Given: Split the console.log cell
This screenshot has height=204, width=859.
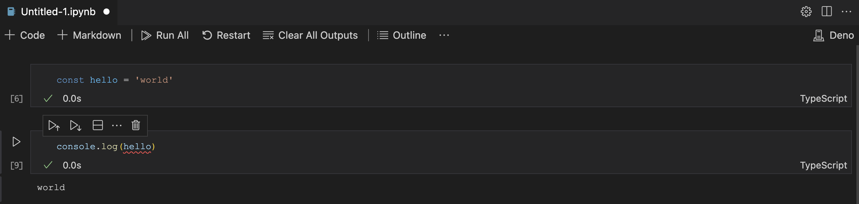Looking at the screenshot, I should 97,126.
